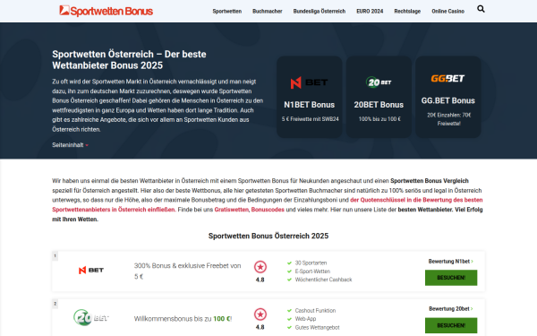Click the checkmark beside 'E-Sport-Wetten'
The width and height of the screenshot is (537, 336).
pos(289,271)
